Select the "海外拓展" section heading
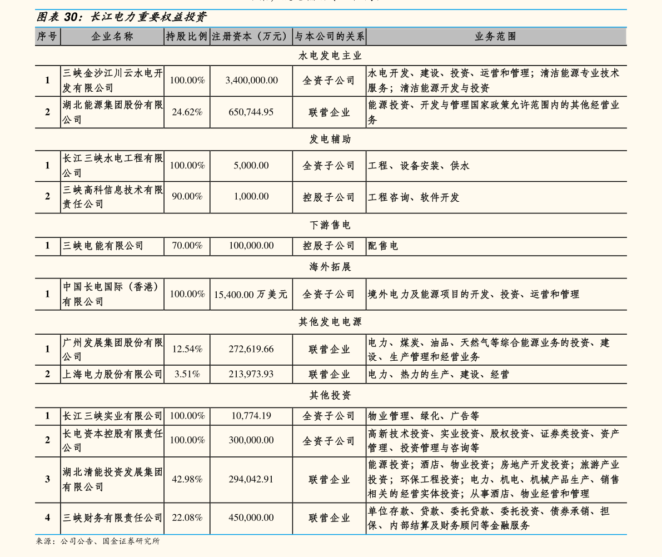 (x=330, y=267)
